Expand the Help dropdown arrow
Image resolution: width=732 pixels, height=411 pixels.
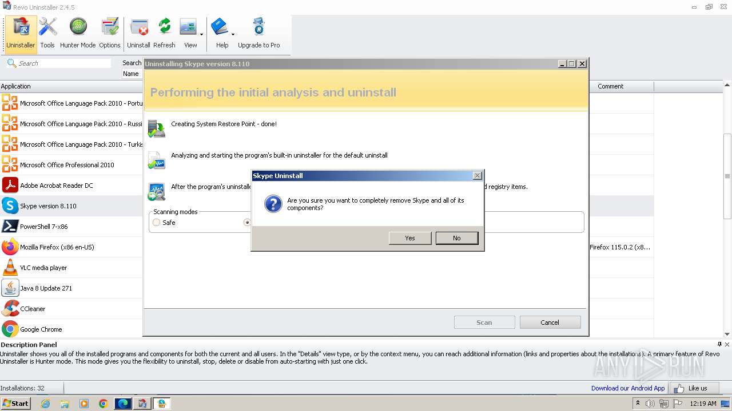[x=233, y=34]
